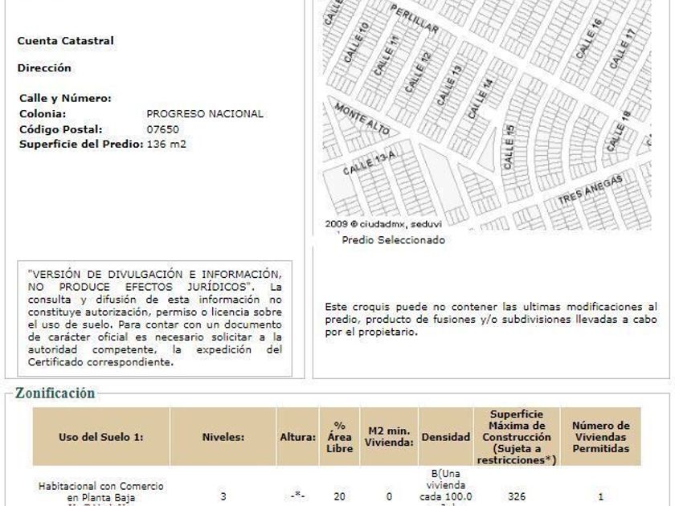Click the CALLE 13-A street label on map
Screen dimensions: 675x506
[x=369, y=163]
